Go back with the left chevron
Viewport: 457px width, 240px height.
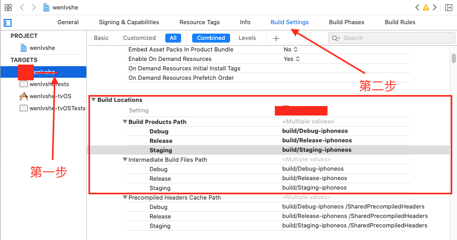22,7
